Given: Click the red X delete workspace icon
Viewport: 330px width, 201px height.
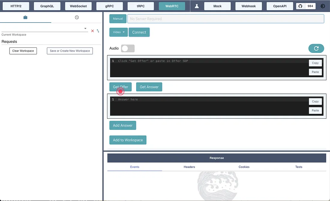Looking at the screenshot, I should coord(92,31).
